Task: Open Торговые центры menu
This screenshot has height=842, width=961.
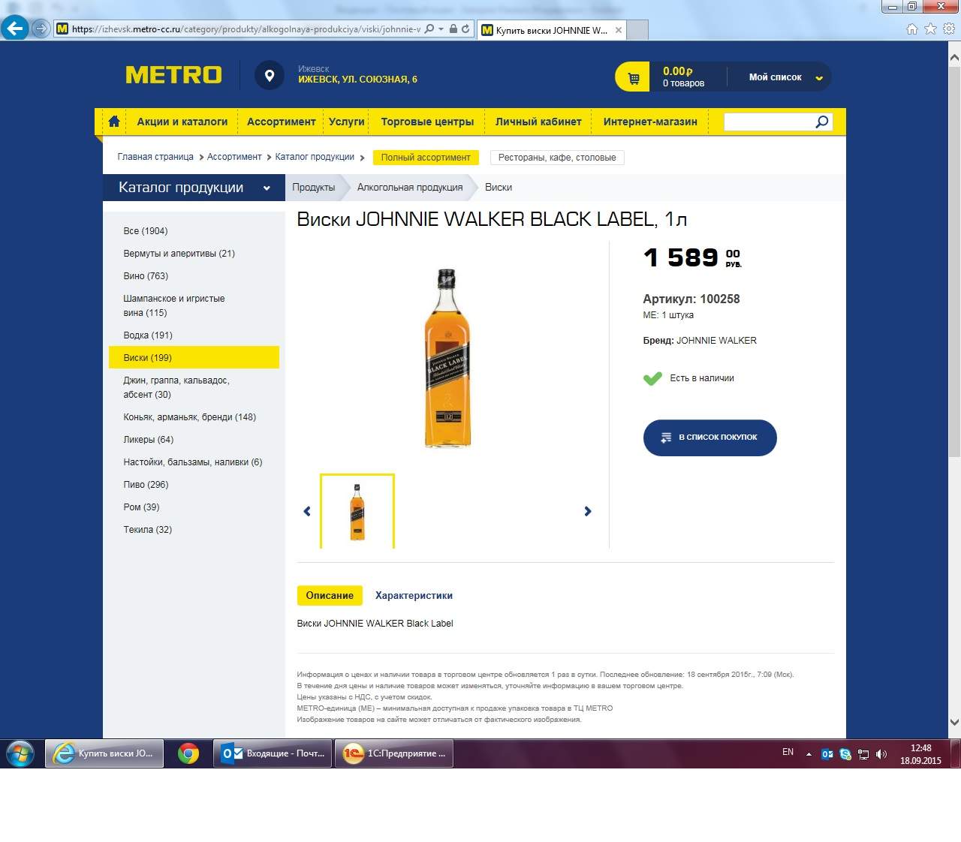Action: (x=427, y=122)
